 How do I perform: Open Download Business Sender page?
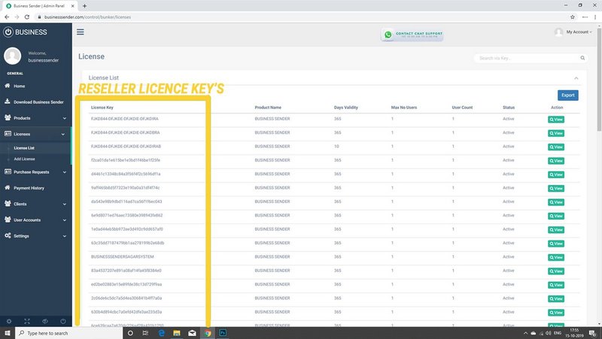click(38, 102)
